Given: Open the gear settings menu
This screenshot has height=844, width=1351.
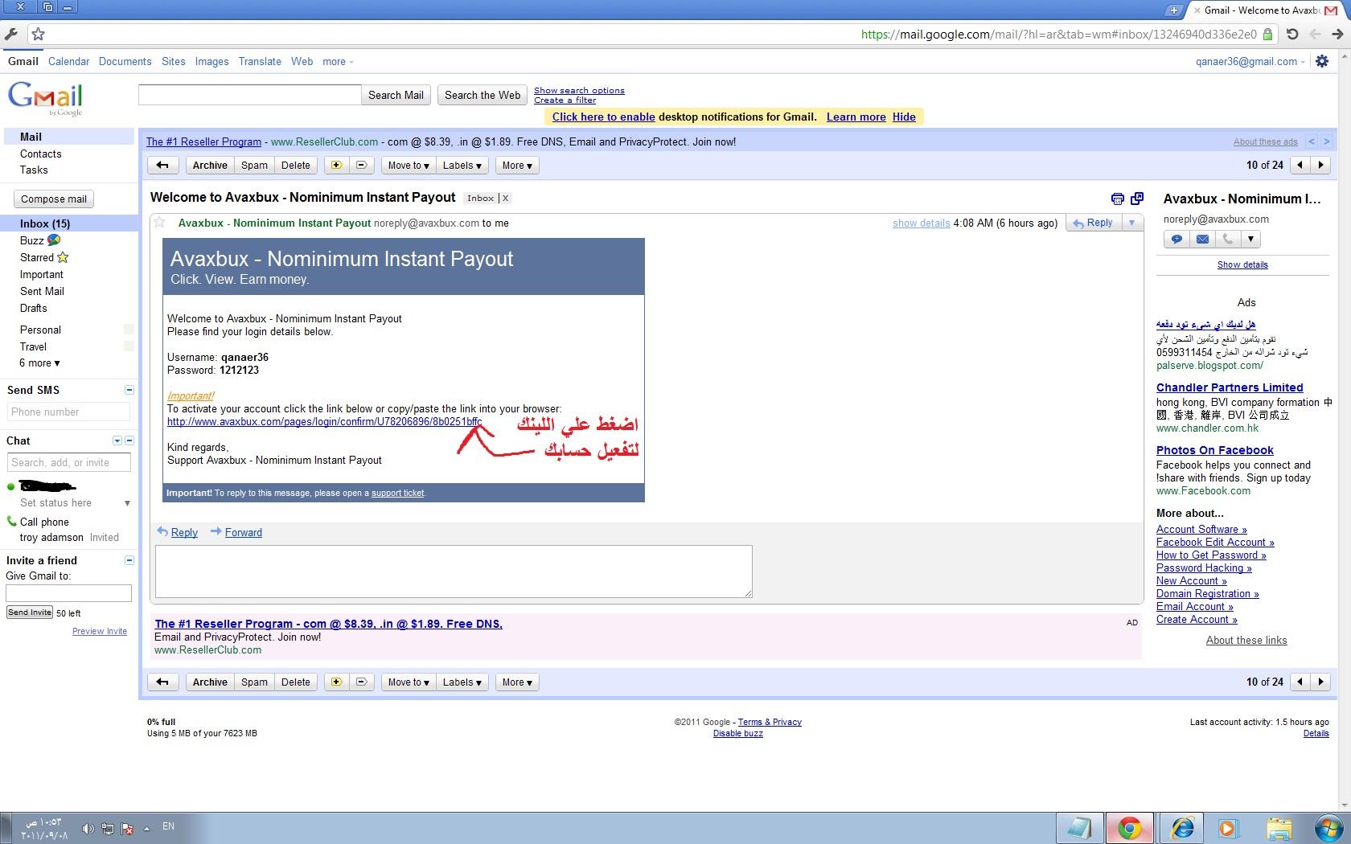Looking at the screenshot, I should point(1322,61).
